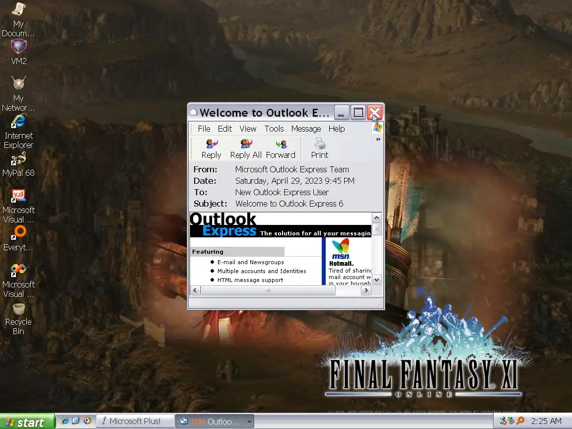The width and height of the screenshot is (572, 429).
Task: Click the taskbar clock showing 2:25 AM
Action: (546, 422)
